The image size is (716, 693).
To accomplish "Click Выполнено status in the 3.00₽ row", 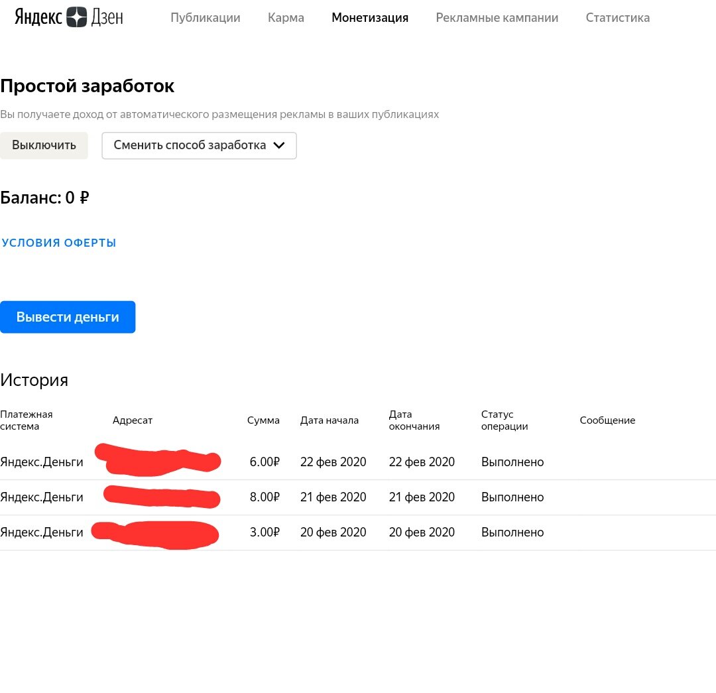I will [x=512, y=533].
